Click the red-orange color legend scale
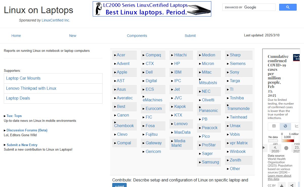 click(x=288, y=141)
